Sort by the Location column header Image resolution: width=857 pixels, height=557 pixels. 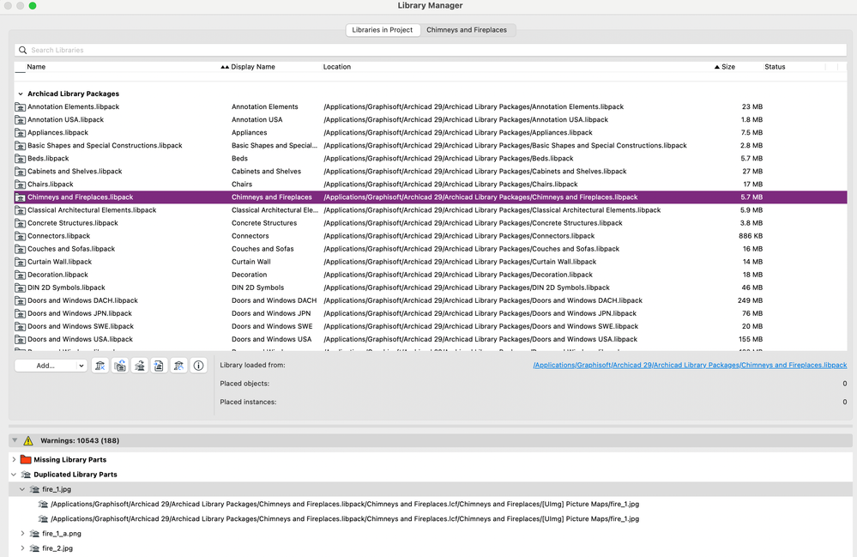pyautogui.click(x=337, y=67)
